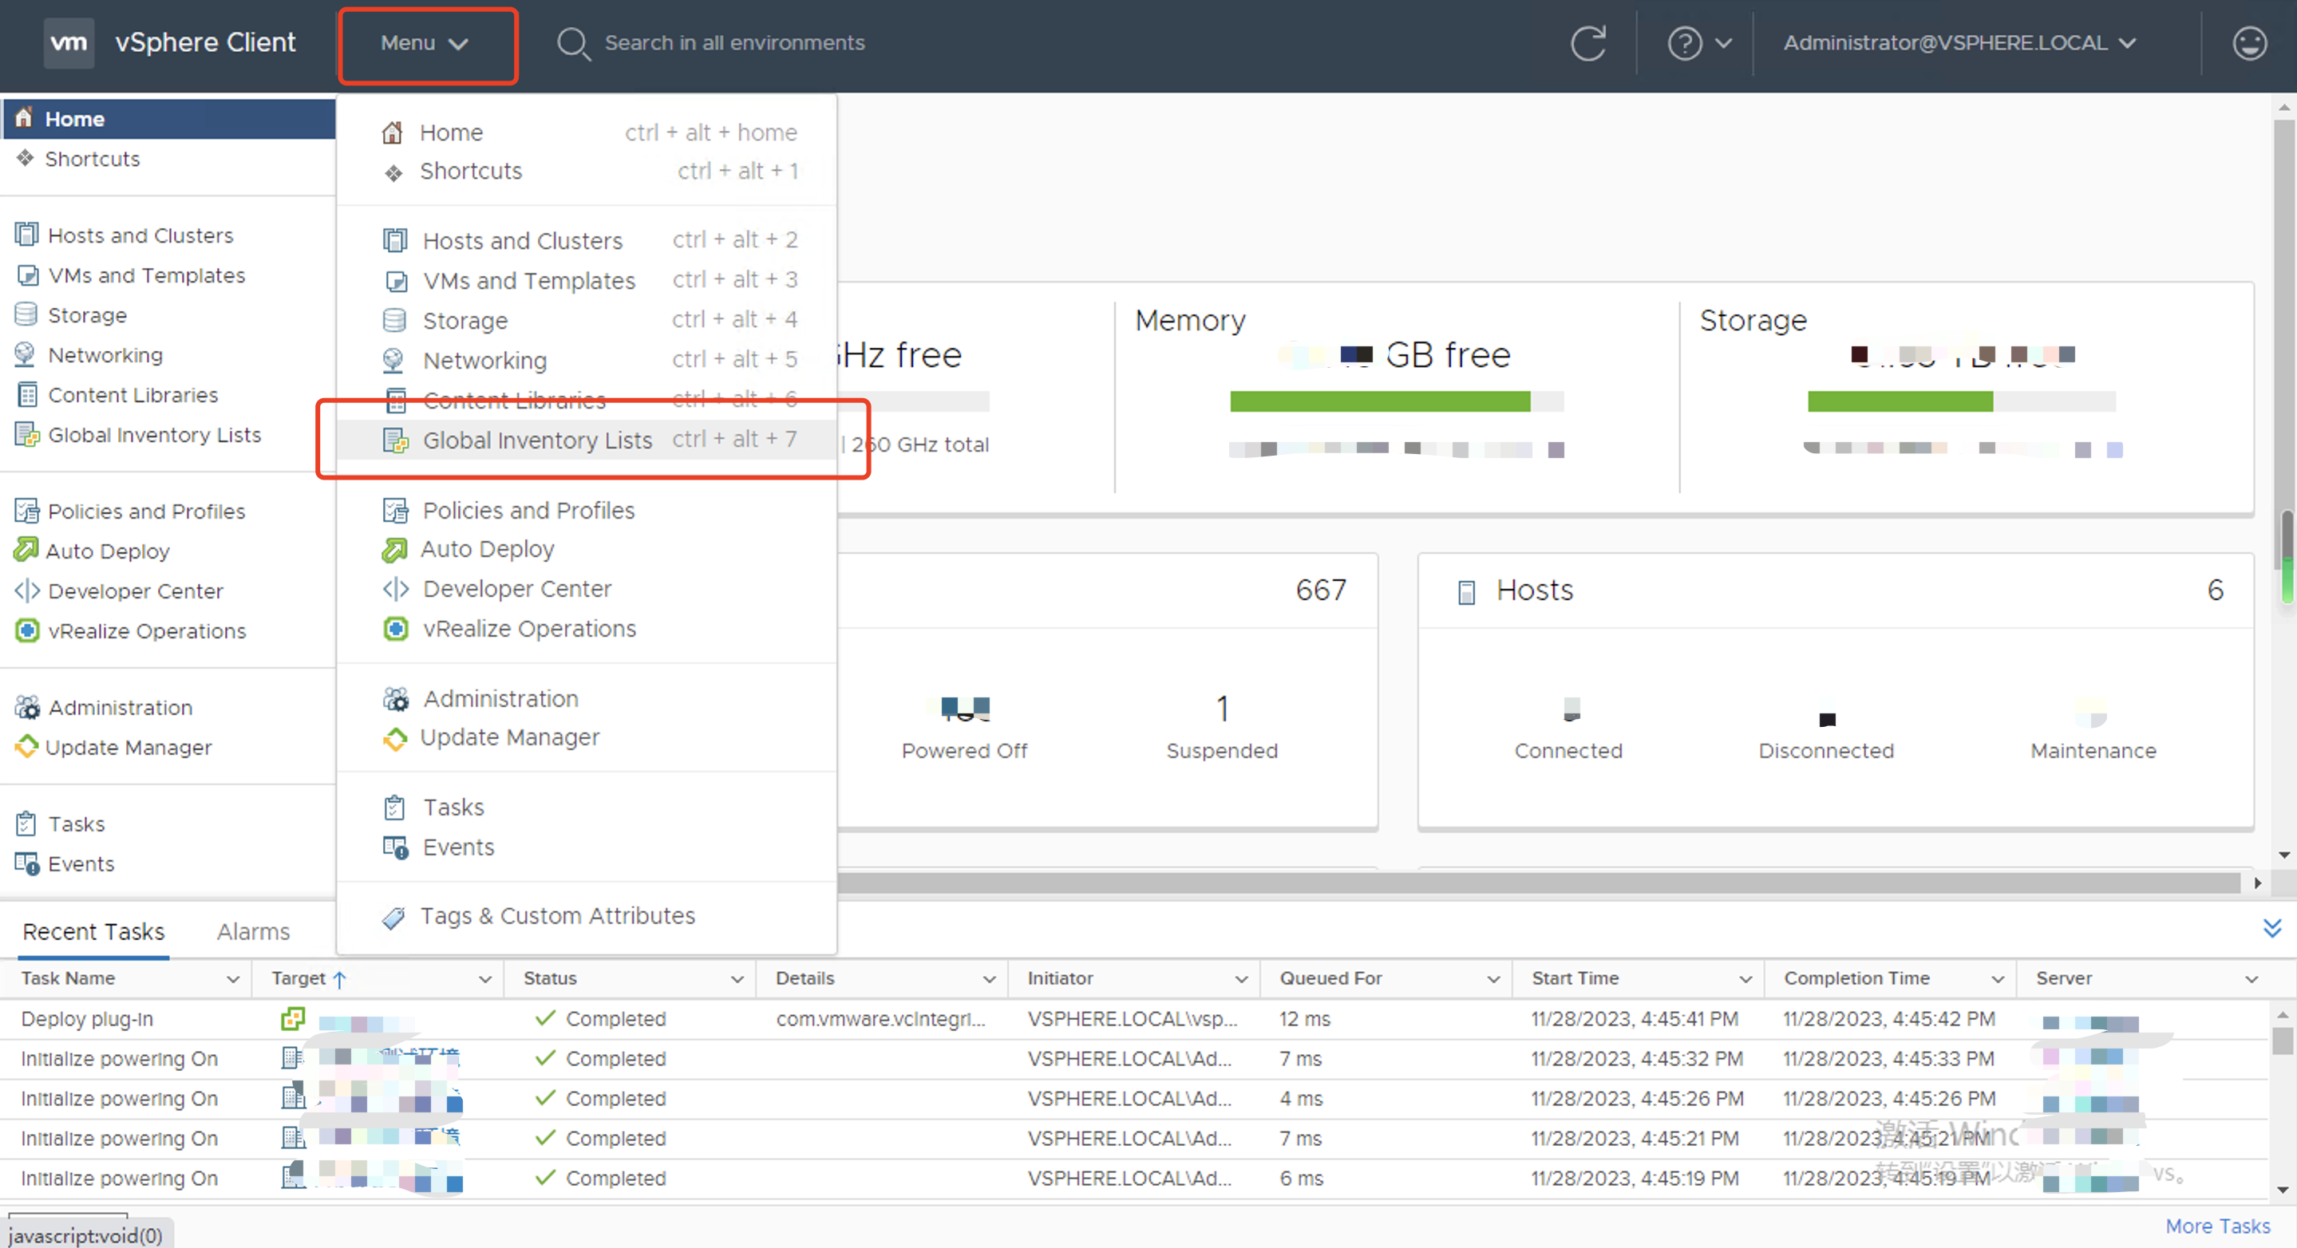Sort by Completion Time column header
Viewport: 2297px width, 1248px height.
point(1856,979)
